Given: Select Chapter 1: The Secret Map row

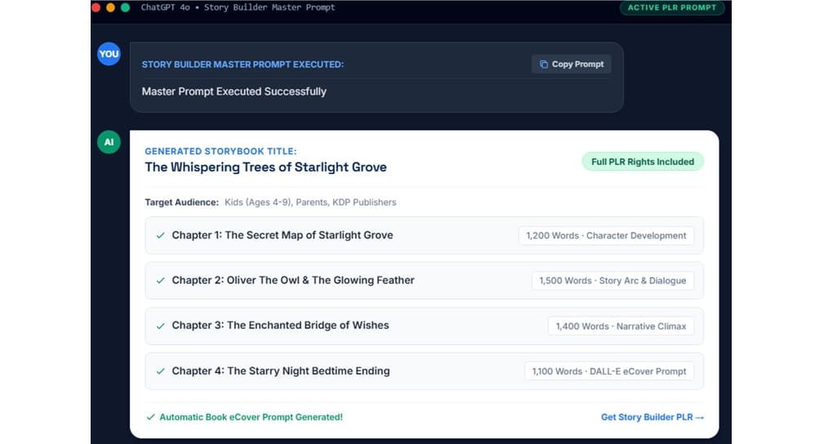Looking at the screenshot, I should (424, 235).
